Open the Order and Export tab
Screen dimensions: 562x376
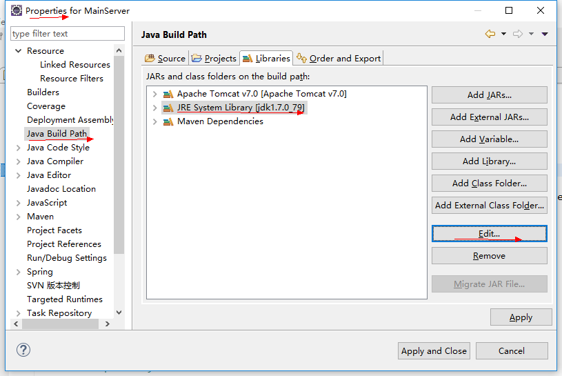(339, 58)
